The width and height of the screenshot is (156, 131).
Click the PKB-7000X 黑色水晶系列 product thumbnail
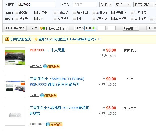tap(15, 86)
